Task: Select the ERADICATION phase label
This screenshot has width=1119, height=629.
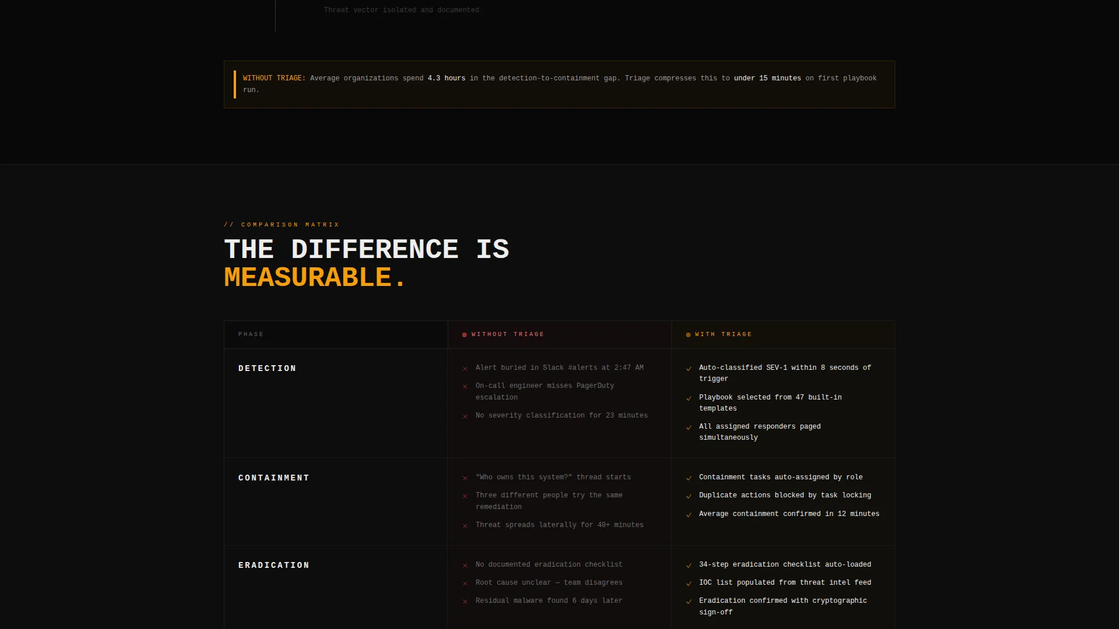Action: tap(274, 566)
